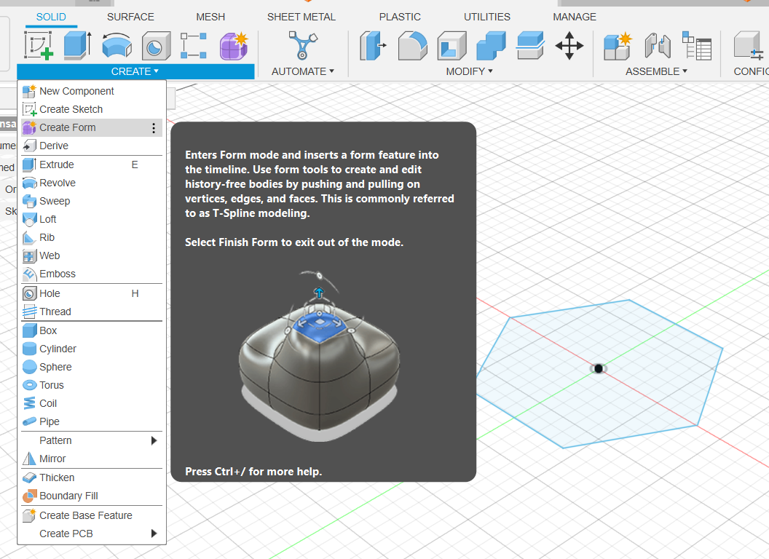Open the MODIFY dropdown
The image size is (769, 559).
coord(470,71)
